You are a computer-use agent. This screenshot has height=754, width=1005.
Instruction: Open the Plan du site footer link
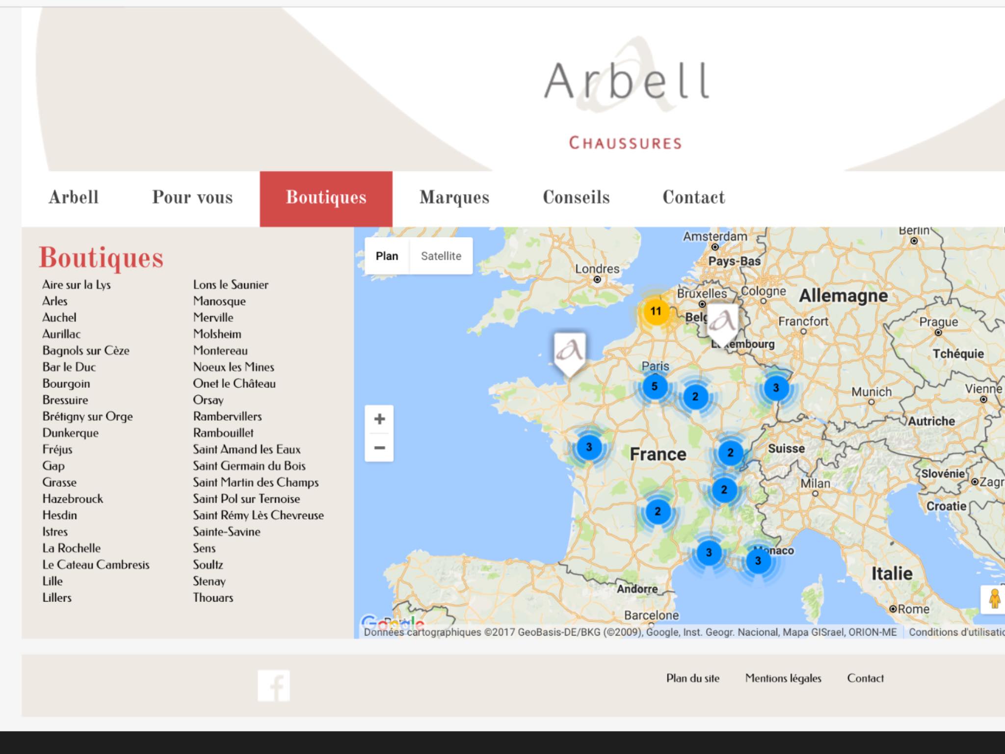click(692, 678)
